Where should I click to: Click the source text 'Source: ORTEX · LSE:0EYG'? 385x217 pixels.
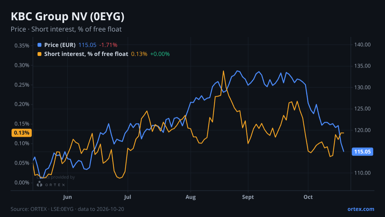tap(42, 209)
